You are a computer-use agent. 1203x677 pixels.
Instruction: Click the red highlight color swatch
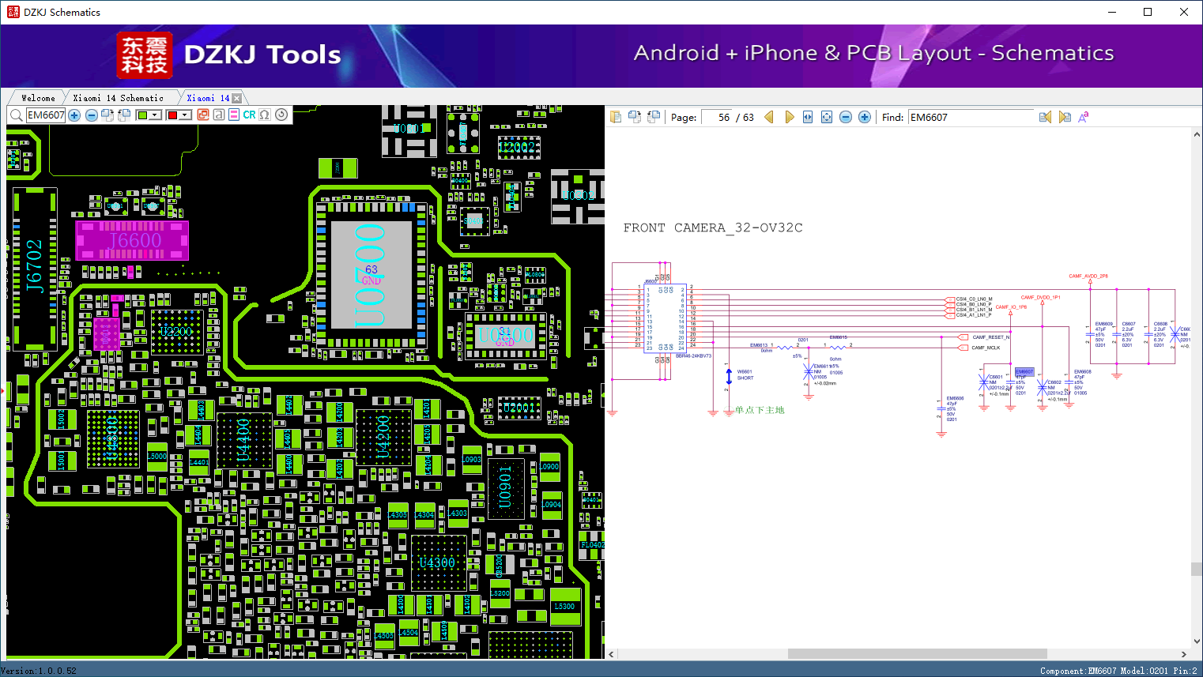click(x=172, y=115)
